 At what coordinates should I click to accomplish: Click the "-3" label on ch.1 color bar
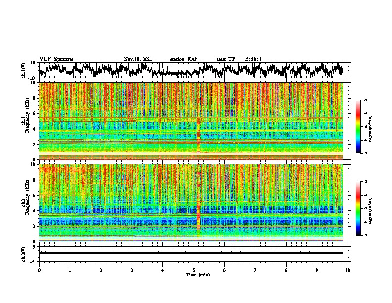point(365,100)
